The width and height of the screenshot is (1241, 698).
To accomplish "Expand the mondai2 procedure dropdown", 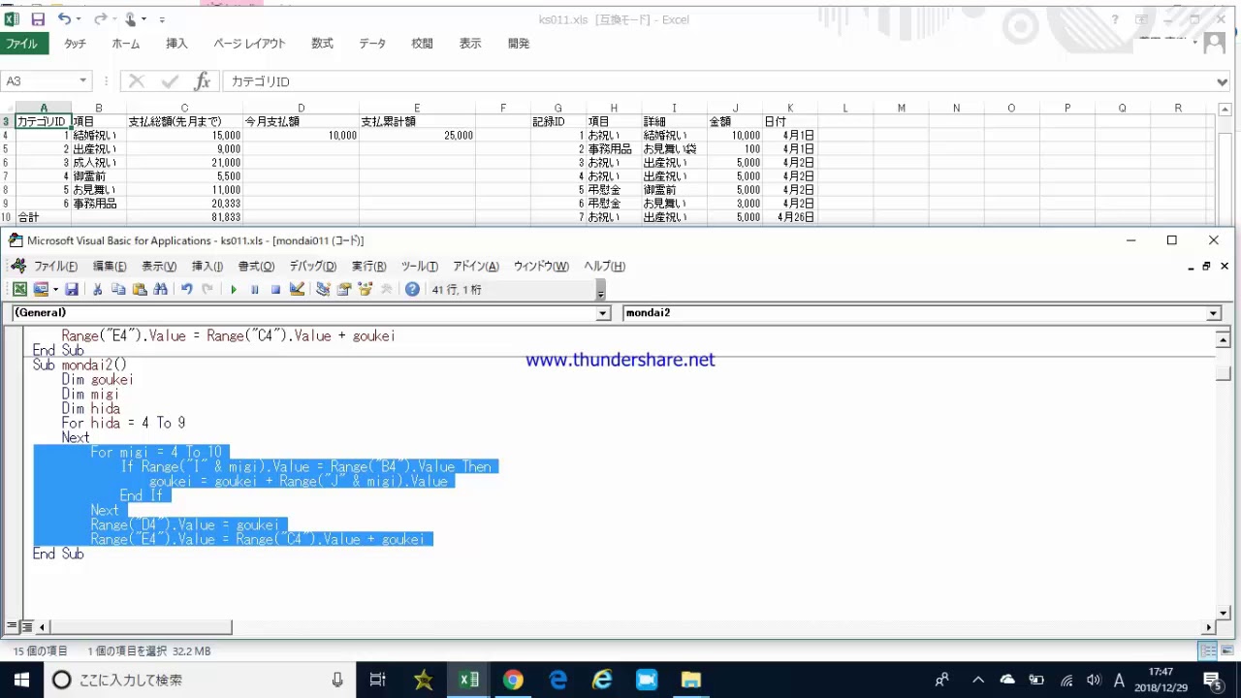I will coord(1213,313).
